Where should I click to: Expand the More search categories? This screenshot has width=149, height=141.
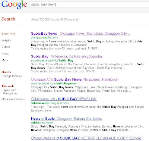pos(5,60)
